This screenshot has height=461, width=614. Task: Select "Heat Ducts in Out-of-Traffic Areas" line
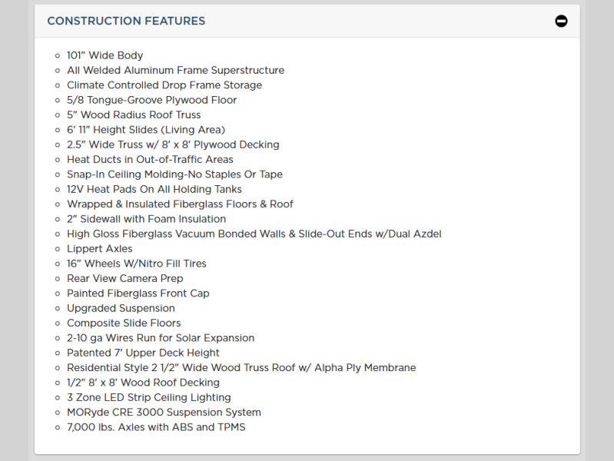pos(150,160)
